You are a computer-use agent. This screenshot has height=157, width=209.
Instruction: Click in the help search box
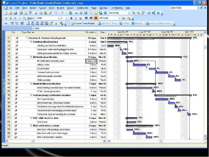tap(183, 8)
